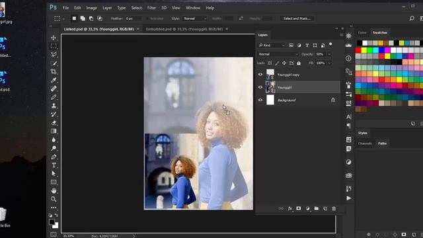Create new adjustment layer

click(x=307, y=209)
